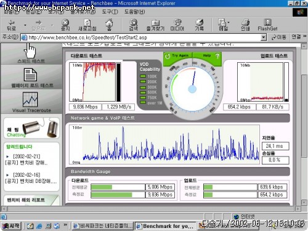Open the 도움말(H) menu
Viewport: 308px width, 231px height.
coord(134,12)
